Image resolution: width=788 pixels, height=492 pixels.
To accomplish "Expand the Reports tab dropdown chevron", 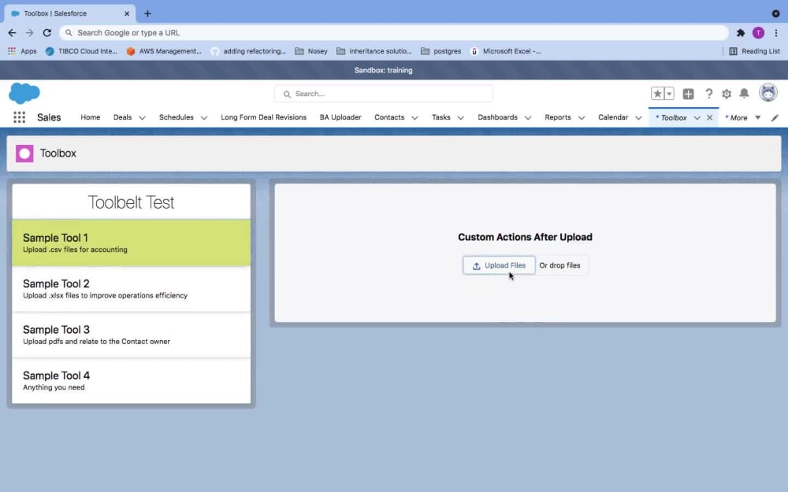I will point(582,118).
